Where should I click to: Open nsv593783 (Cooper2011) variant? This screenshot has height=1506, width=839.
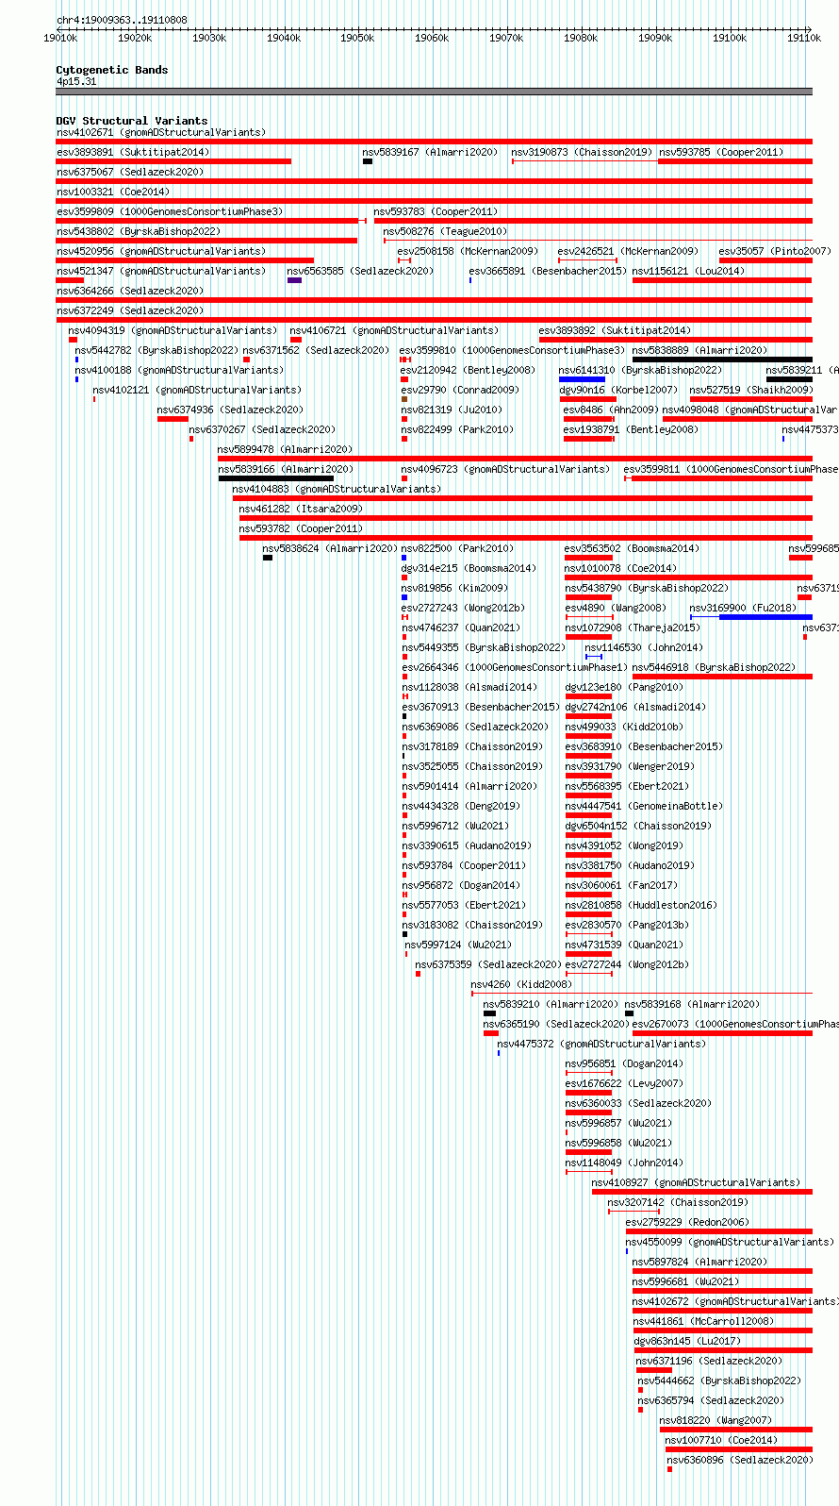coord(436,211)
